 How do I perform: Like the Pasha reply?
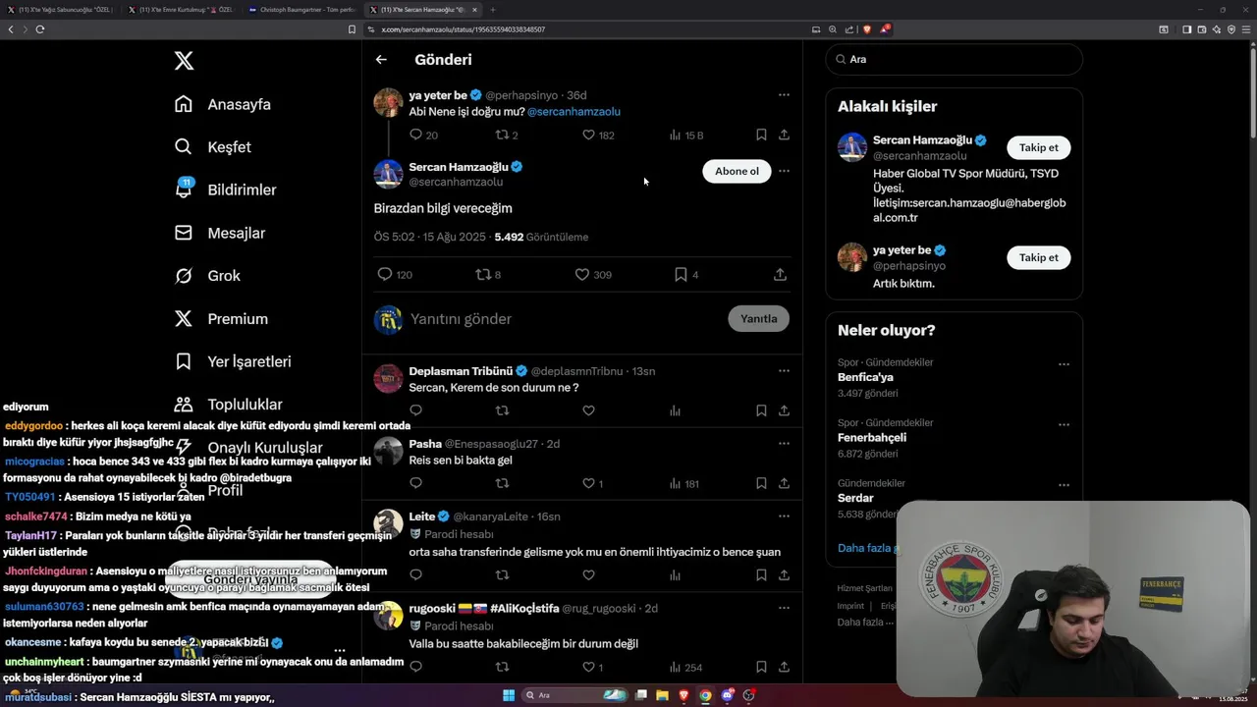pos(588,483)
